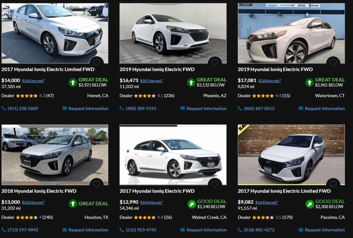Click heart icon on Walnut Creek listing
Viewport: 353px width, 238px height.
(215, 184)
